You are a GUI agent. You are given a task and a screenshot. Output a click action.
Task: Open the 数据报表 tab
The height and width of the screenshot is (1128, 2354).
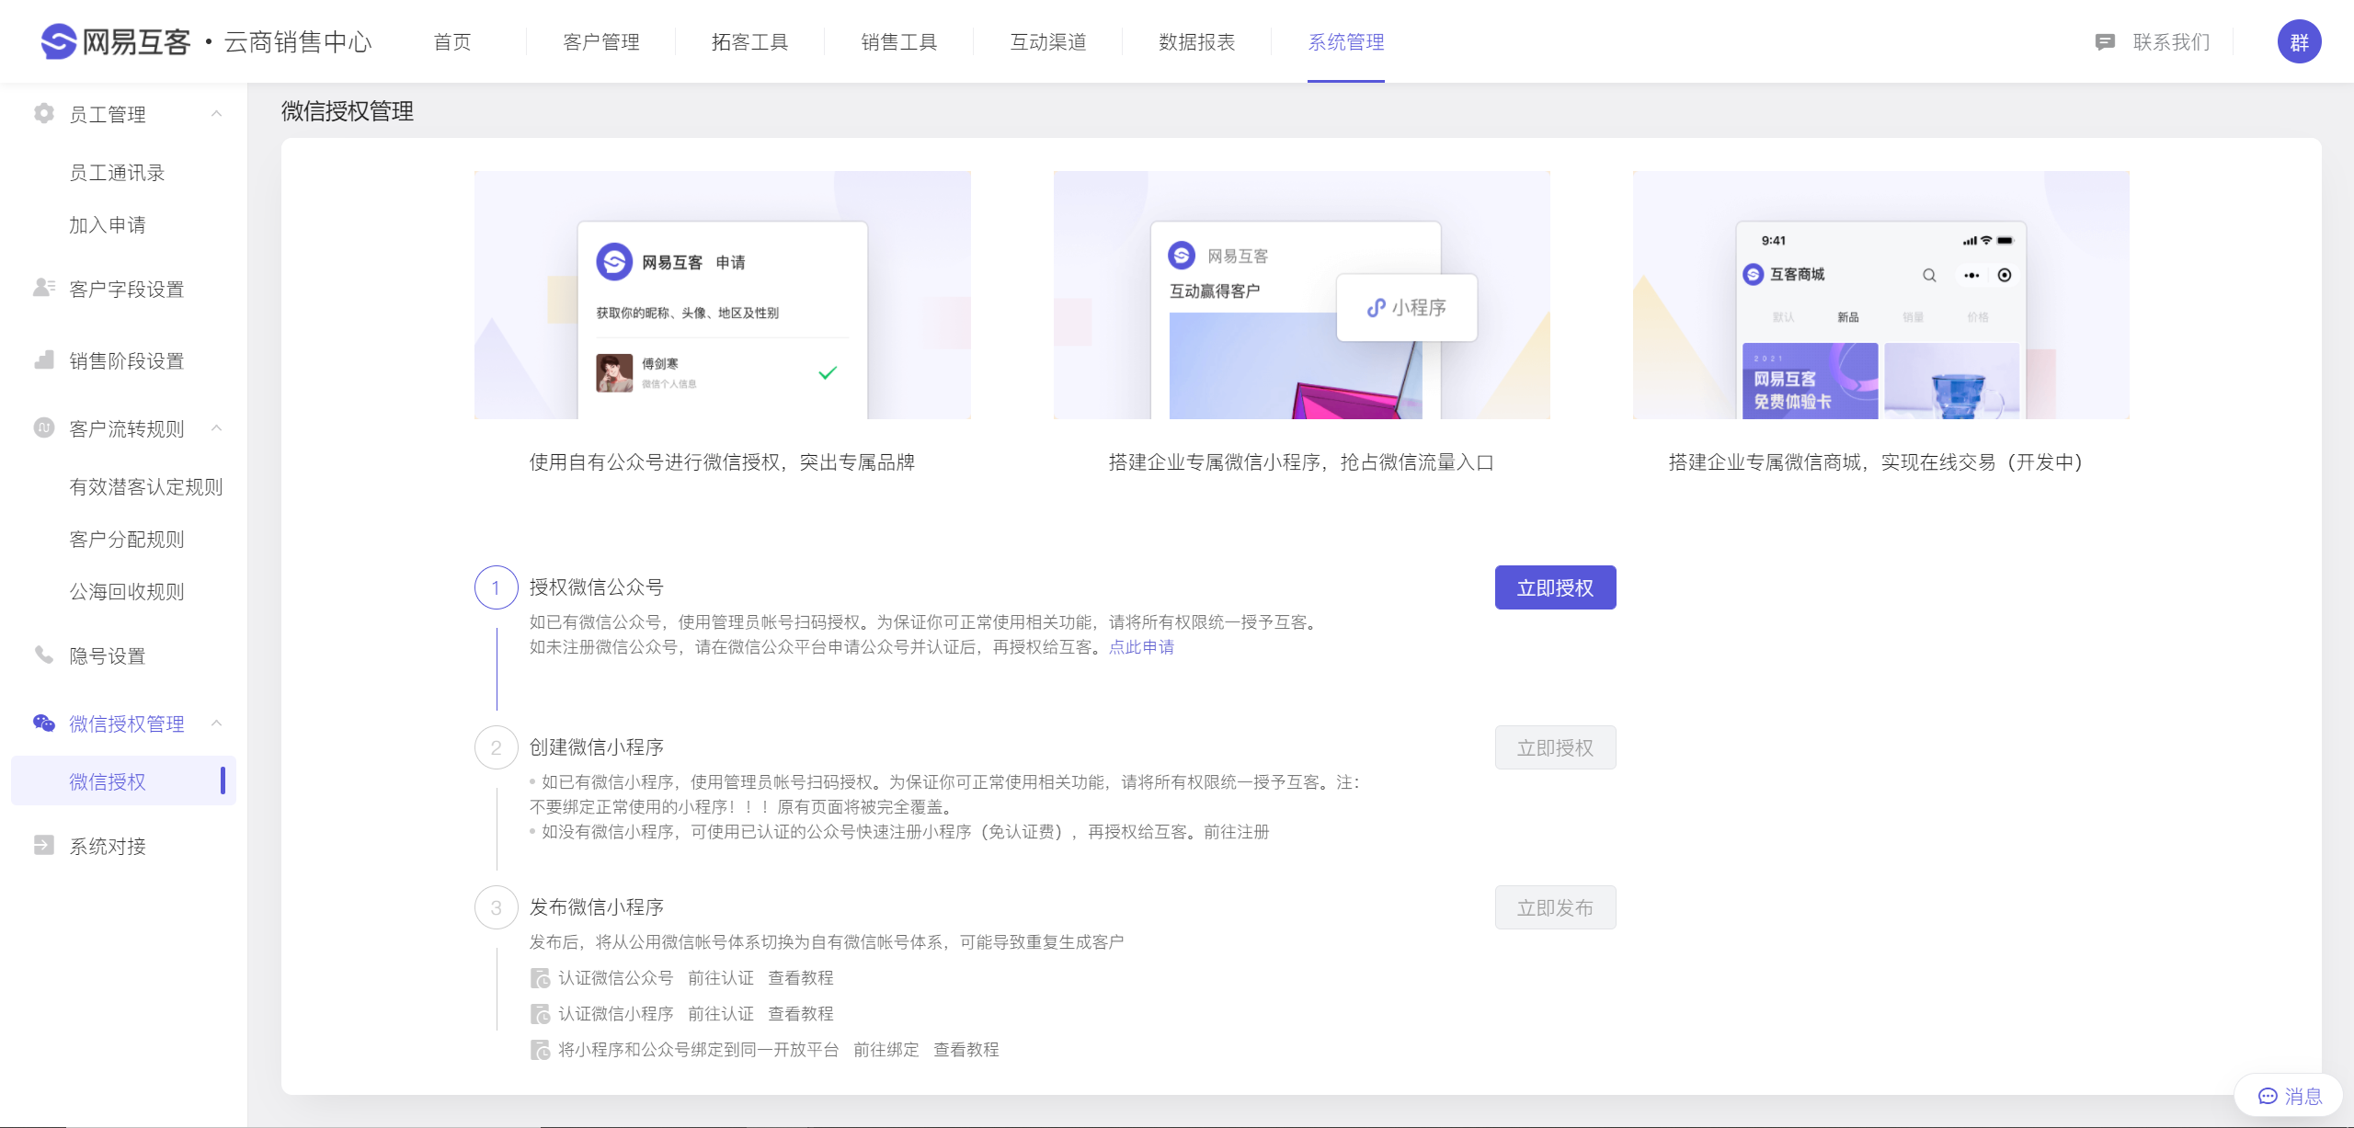[x=1197, y=42]
